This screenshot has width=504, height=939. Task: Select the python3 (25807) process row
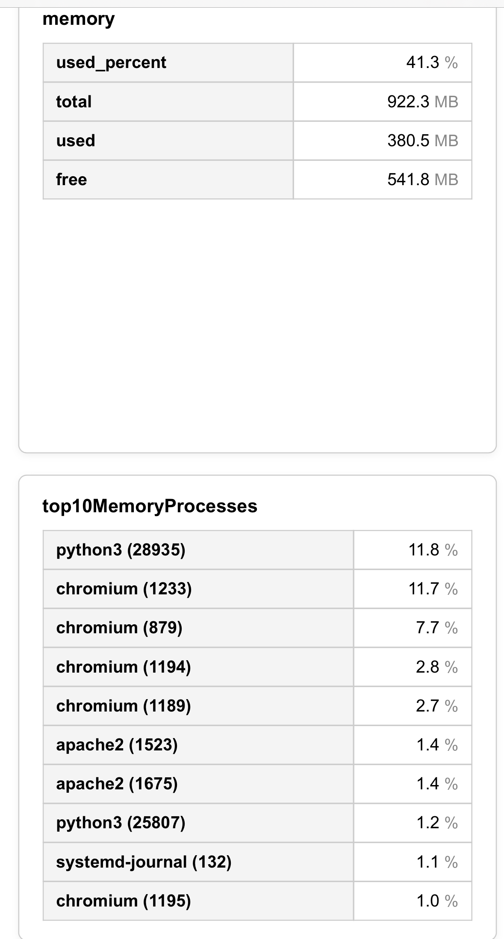pos(121,823)
